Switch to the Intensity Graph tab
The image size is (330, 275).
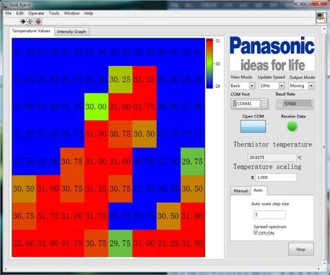71,32
